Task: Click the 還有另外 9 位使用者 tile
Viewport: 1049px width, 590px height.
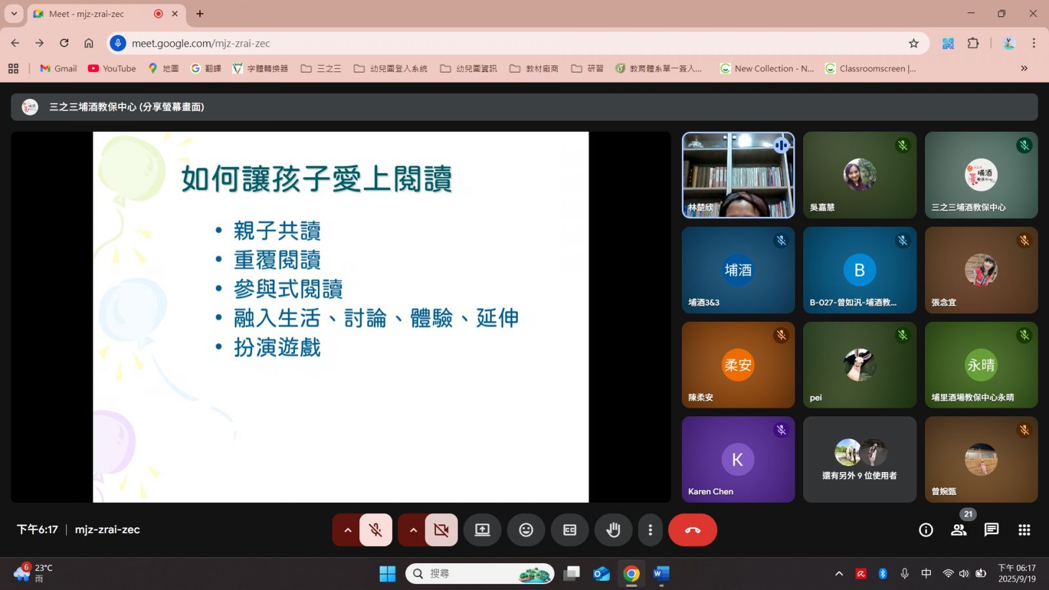Action: (x=860, y=460)
